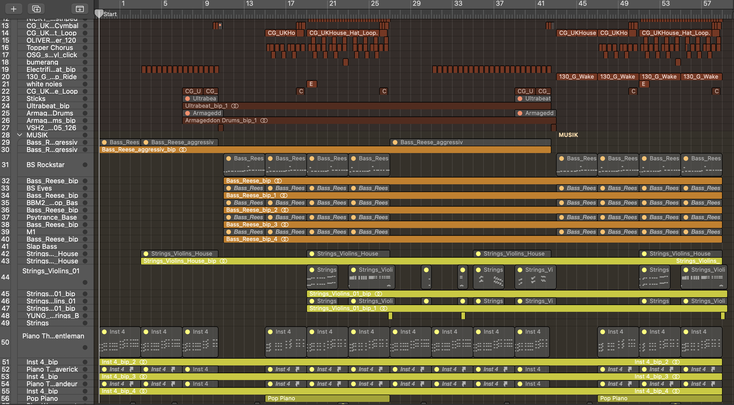The width and height of the screenshot is (734, 405).
Task: Click bar 25 in the timeline ruler
Action: tap(375, 4)
